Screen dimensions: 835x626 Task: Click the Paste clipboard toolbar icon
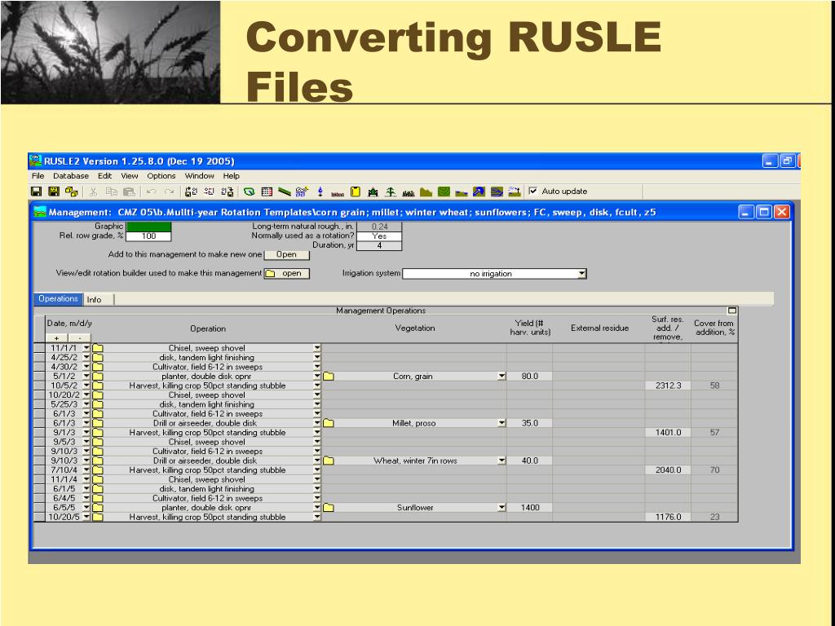click(x=129, y=192)
